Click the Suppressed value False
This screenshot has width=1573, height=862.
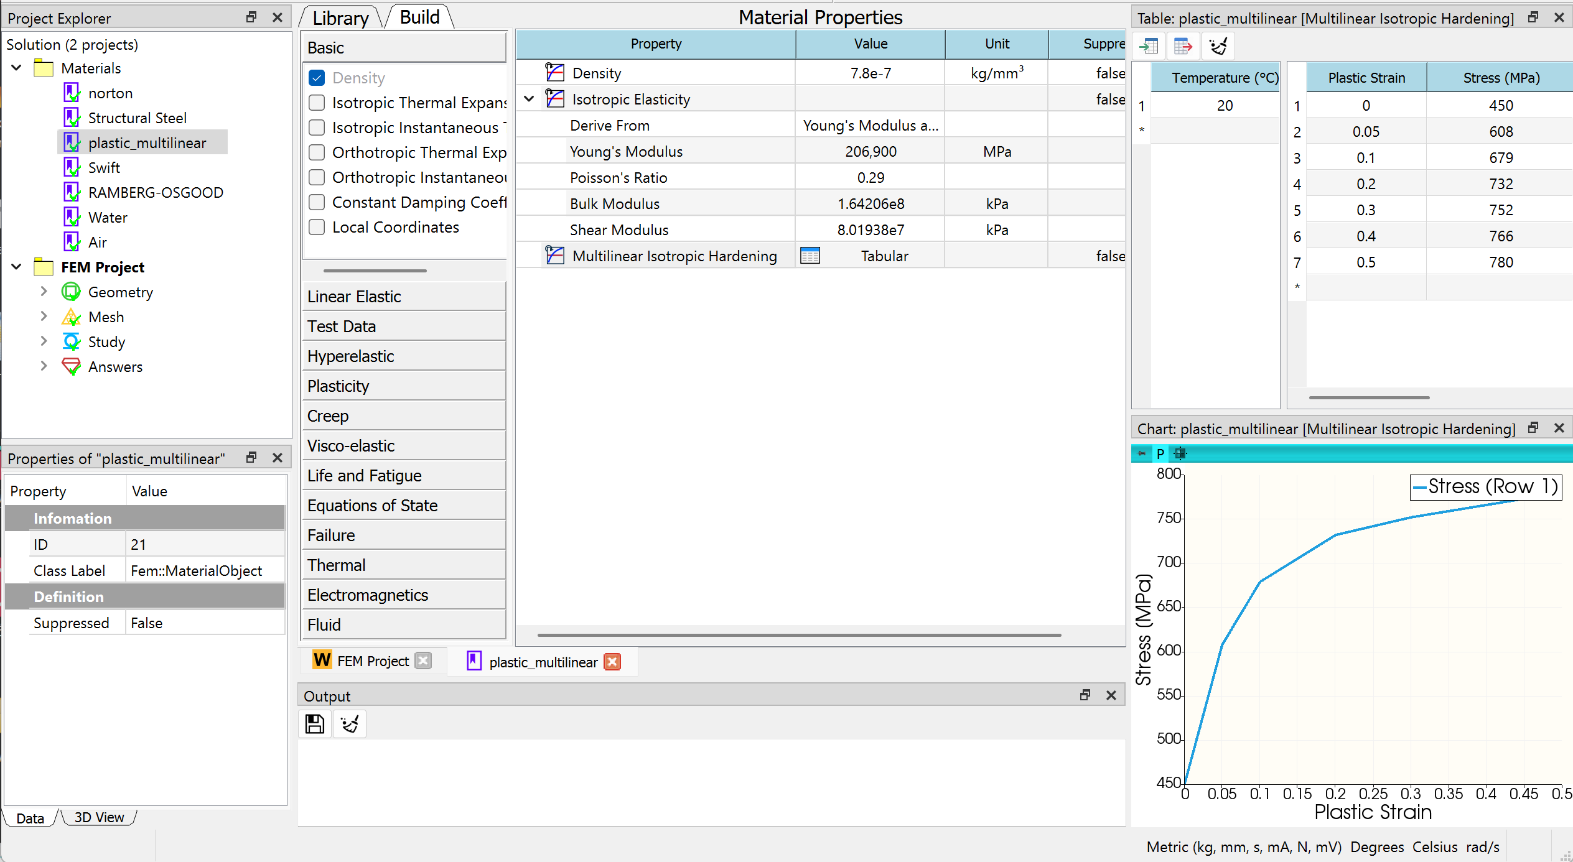(205, 623)
